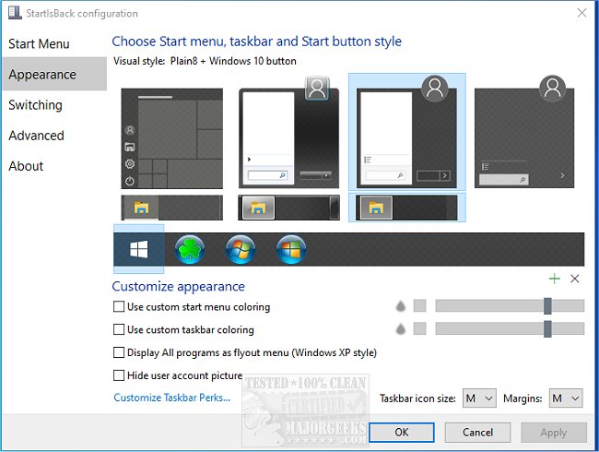This screenshot has width=599, height=452.
Task: Click the taskbar color swatch
Action: pos(420,329)
